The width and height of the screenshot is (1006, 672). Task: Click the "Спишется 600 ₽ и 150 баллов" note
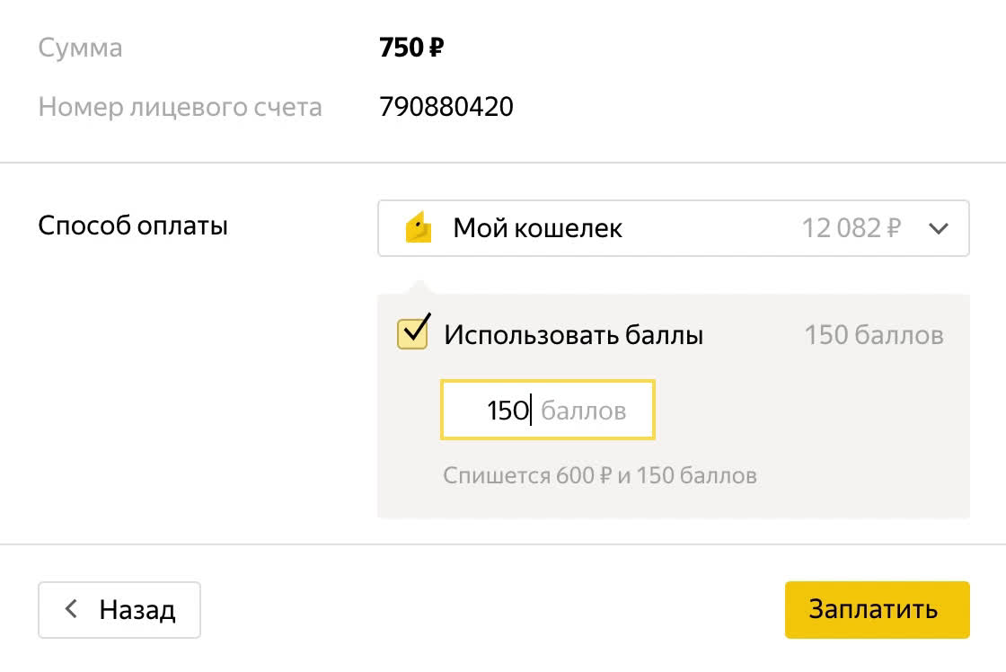click(600, 474)
